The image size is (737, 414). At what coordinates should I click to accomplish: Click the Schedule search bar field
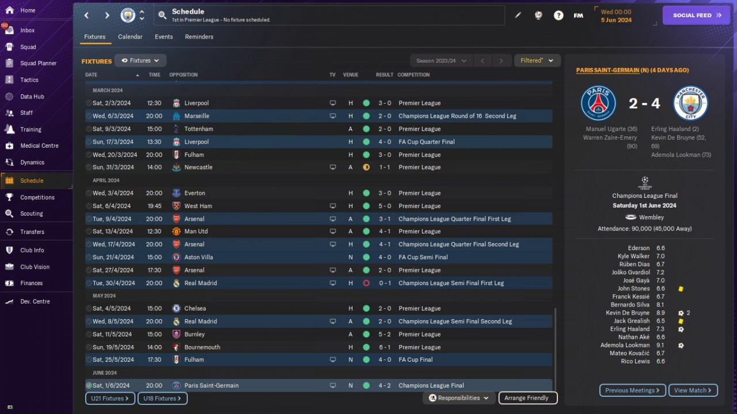329,15
